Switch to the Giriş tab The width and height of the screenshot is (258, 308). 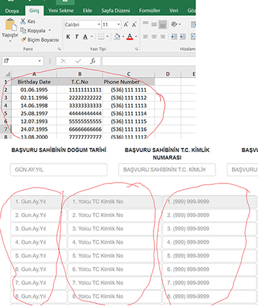pos(34,11)
